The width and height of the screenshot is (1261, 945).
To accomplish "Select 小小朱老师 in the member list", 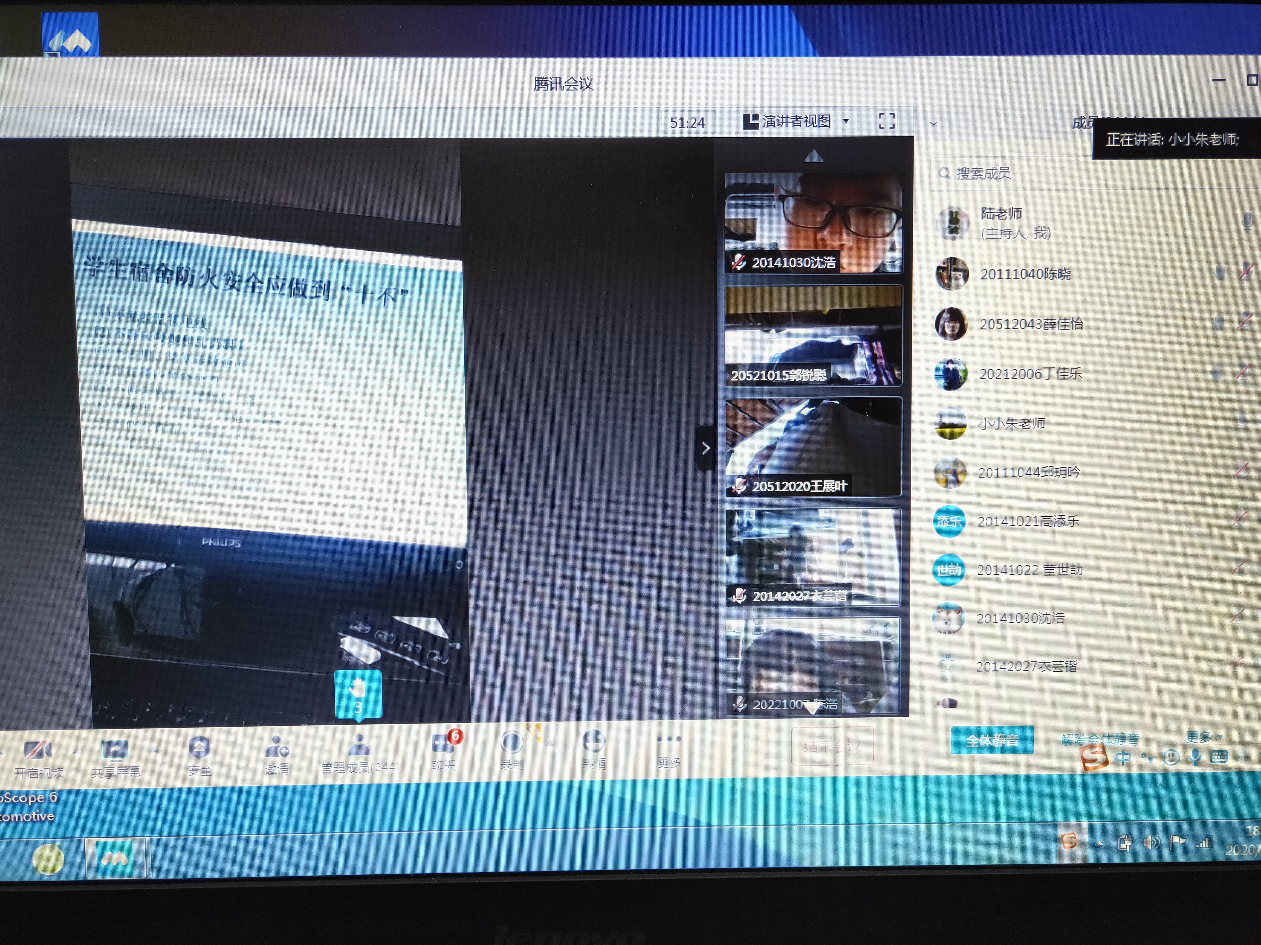I will (1011, 423).
